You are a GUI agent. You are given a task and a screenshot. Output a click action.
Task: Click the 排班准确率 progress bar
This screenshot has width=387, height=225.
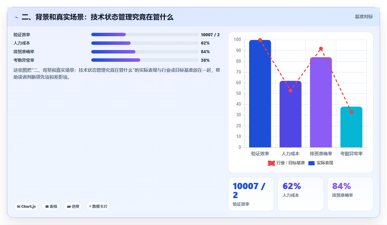145,52
